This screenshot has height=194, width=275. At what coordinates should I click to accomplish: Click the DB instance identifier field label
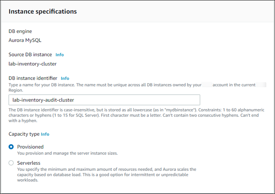point(33,78)
